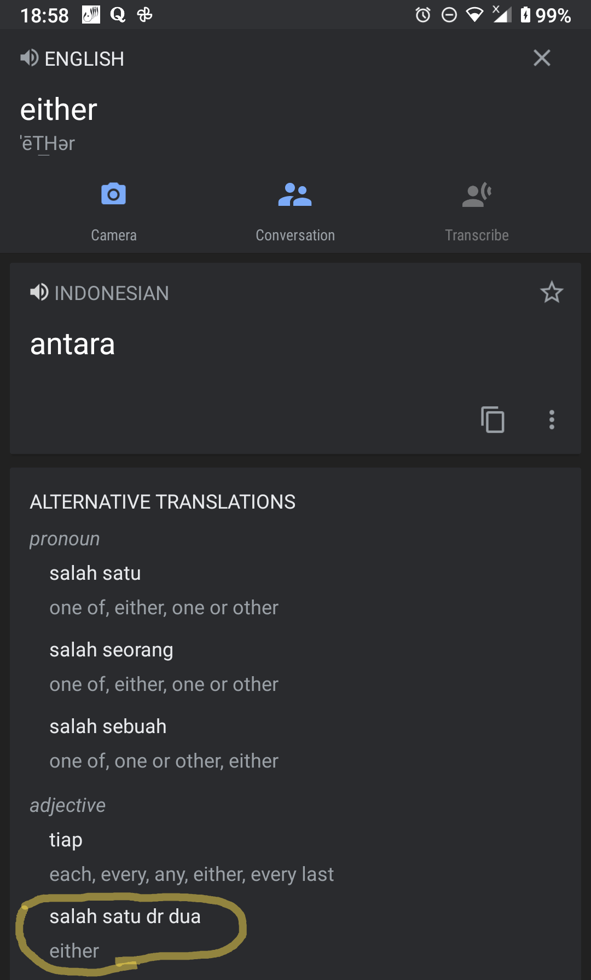Tap the battery indicator in status bar

pos(525,15)
